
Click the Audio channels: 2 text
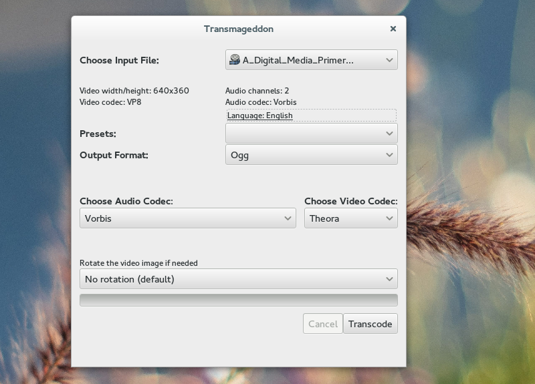pyautogui.click(x=257, y=91)
